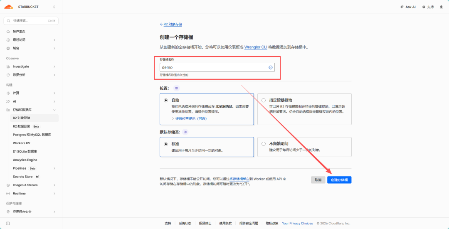Image resolution: width=449 pixels, height=229 pixels.
Task: Open R2 object storage in sidebar
Action: click(x=34, y=118)
